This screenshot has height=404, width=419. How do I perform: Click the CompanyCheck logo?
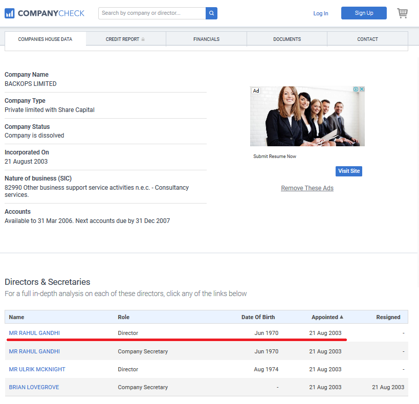coord(45,13)
